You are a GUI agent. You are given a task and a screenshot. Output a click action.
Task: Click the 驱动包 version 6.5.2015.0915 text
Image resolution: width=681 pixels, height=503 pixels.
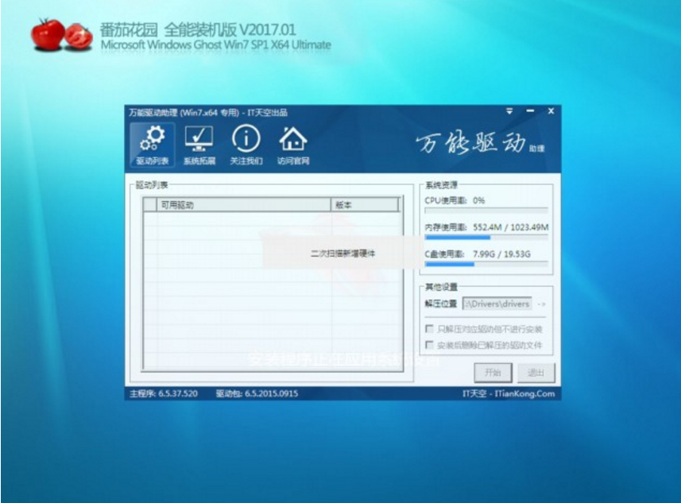[257, 393]
